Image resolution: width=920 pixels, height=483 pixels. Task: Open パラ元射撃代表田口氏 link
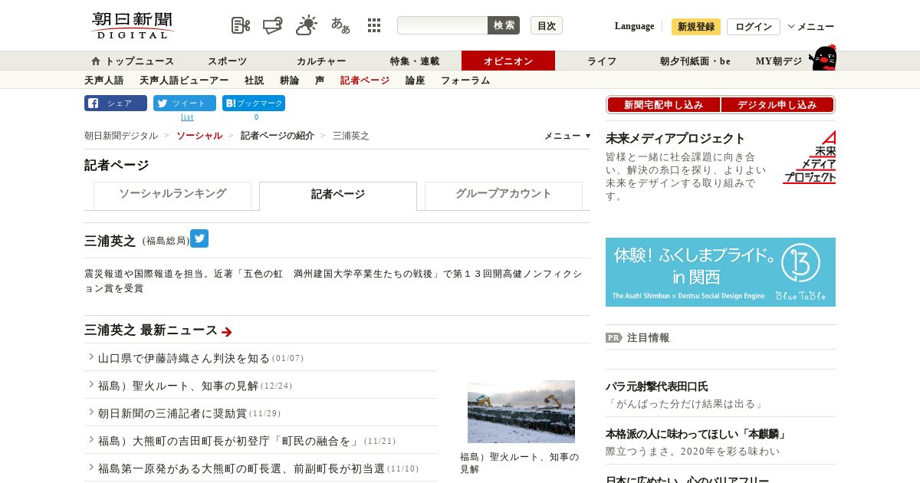(657, 387)
